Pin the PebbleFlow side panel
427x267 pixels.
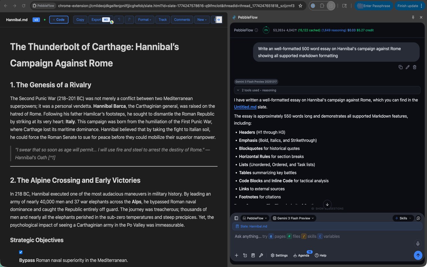click(x=413, y=17)
